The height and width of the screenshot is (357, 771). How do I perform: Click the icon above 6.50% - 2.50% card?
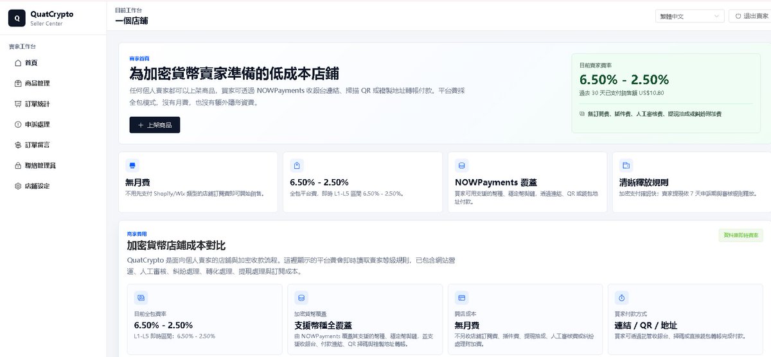(296, 165)
